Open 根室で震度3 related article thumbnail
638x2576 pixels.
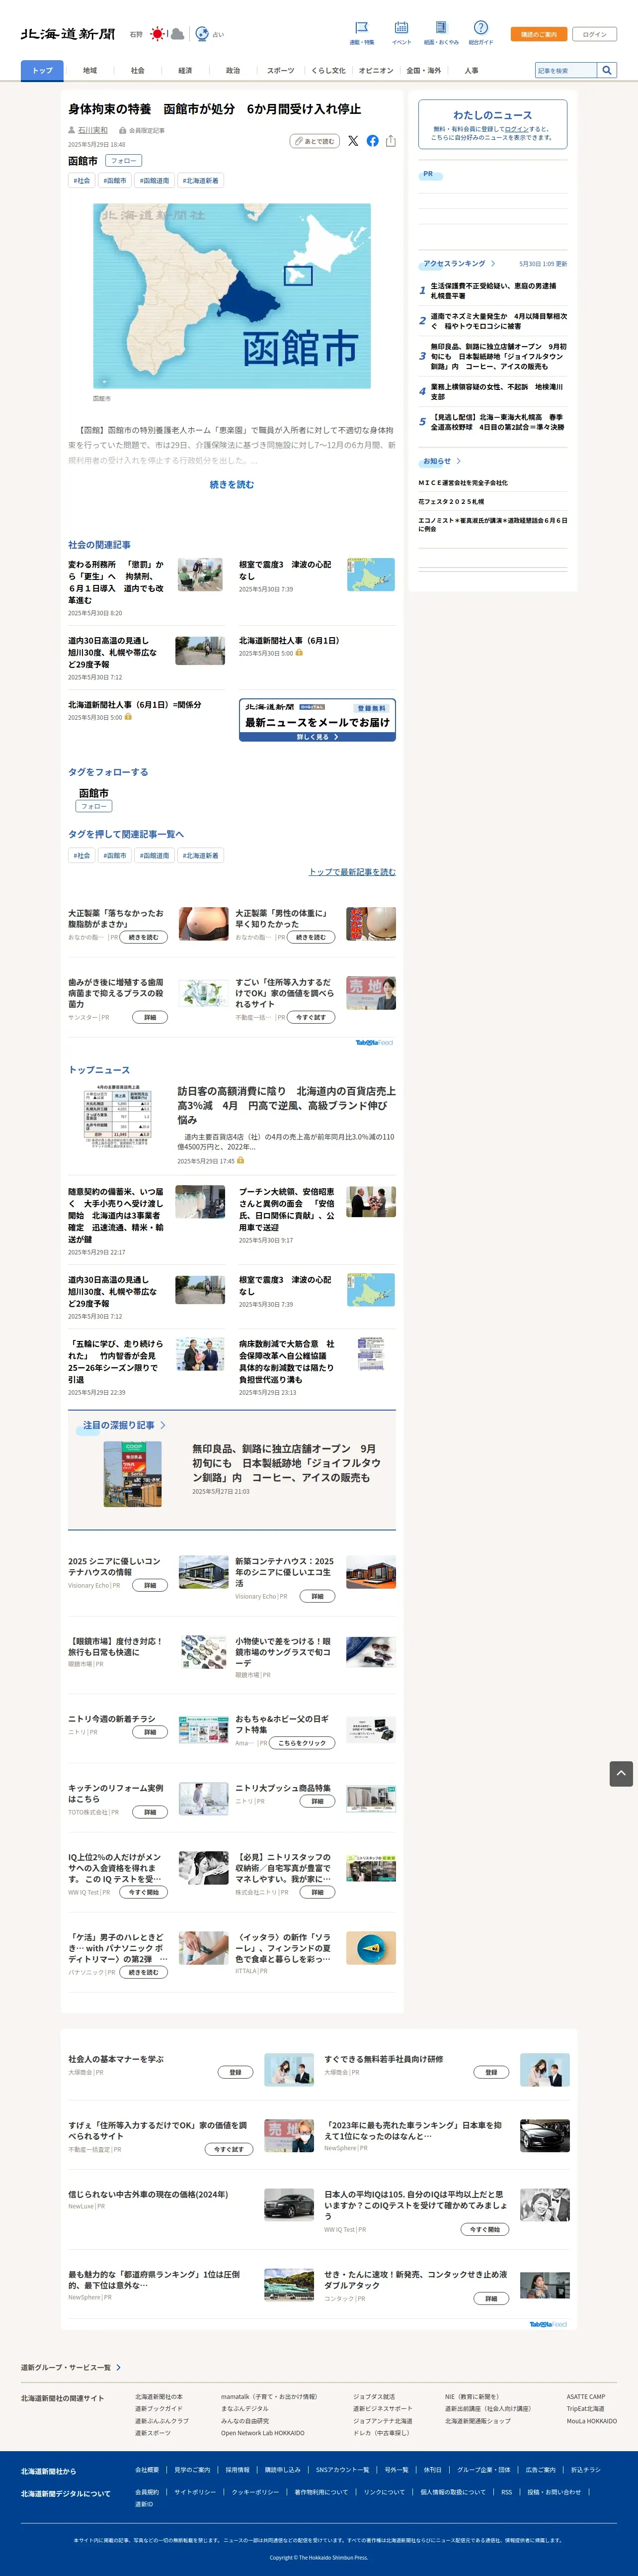[371, 574]
